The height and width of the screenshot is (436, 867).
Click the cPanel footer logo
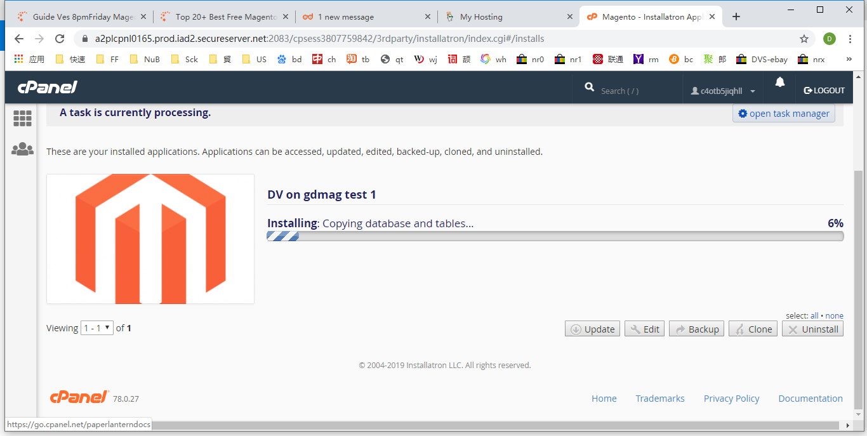[79, 397]
